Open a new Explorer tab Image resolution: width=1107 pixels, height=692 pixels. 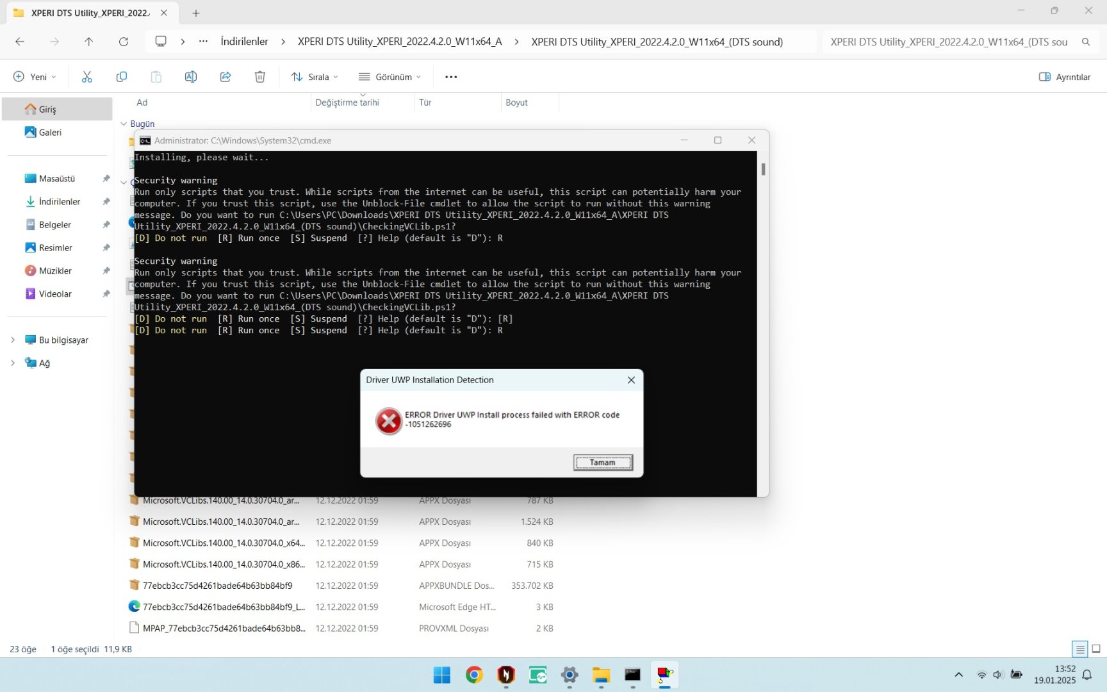(x=196, y=13)
